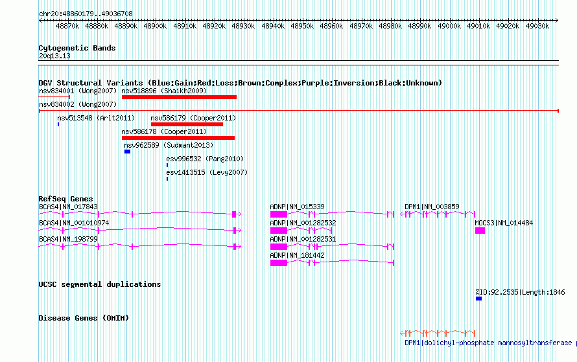Screen dimensions: 577x362
Task: Click the BCAS4|NM_001010974 transcript label
Action: [74, 223]
